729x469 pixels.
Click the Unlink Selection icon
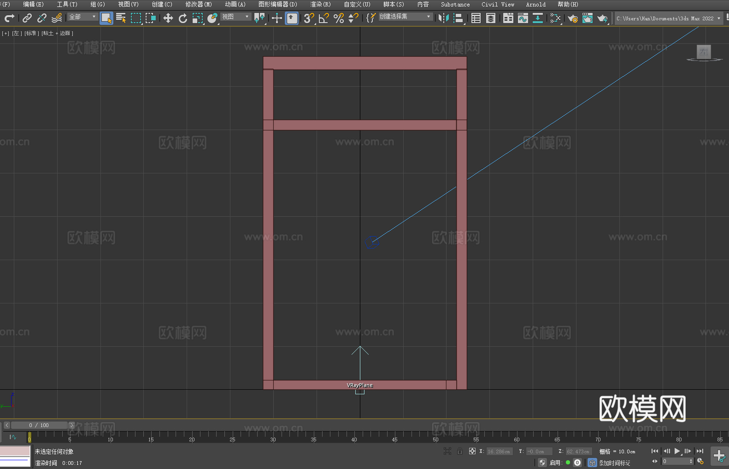coord(42,18)
